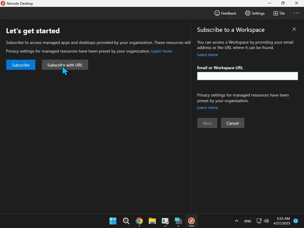Viewport: 304px width, 228px height.
Task: Open the clock showing 5:25 AM
Action: click(282, 221)
